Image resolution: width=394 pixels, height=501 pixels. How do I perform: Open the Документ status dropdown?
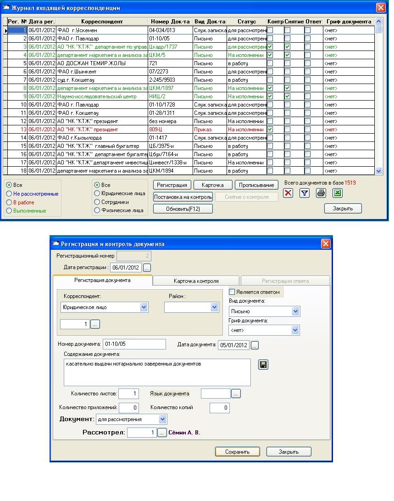pyautogui.click(x=162, y=419)
